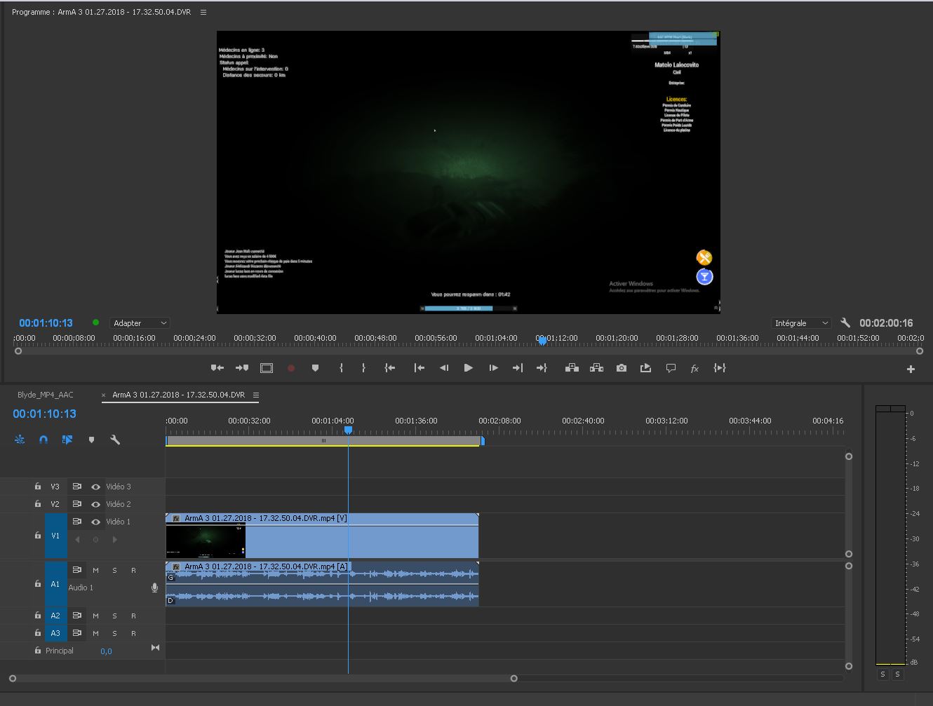Select the A3 track target button
Image resolution: width=933 pixels, height=706 pixels.
pyautogui.click(x=56, y=633)
